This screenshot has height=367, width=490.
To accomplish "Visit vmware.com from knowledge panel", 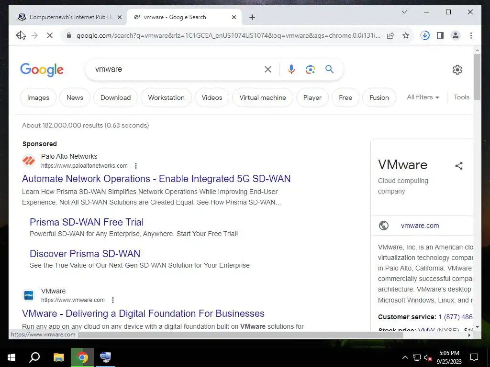I will (x=420, y=226).
